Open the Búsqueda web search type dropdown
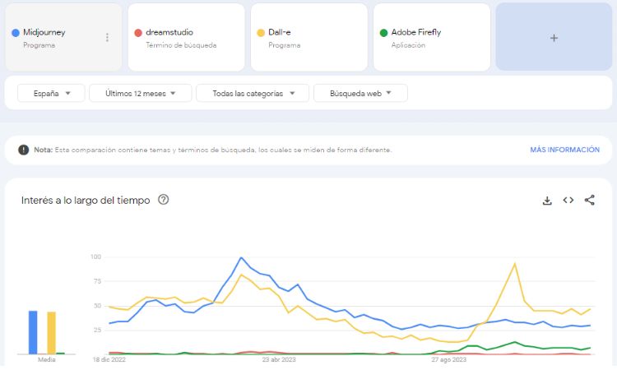 point(360,93)
